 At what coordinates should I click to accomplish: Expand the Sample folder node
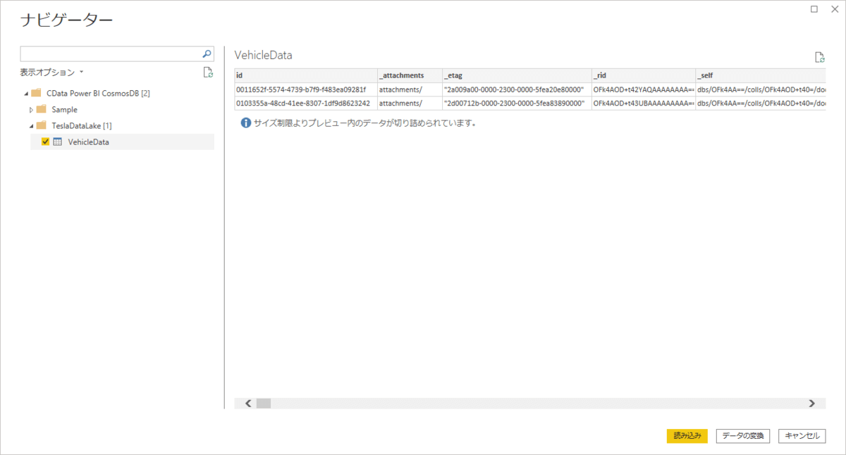click(x=31, y=109)
